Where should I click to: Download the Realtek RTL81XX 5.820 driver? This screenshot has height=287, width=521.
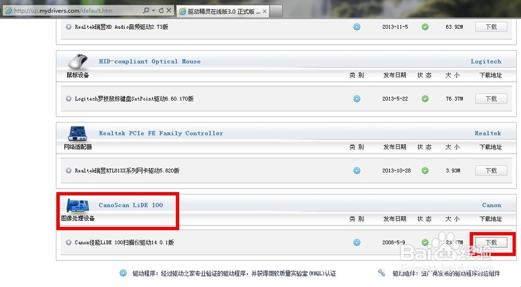click(491, 170)
